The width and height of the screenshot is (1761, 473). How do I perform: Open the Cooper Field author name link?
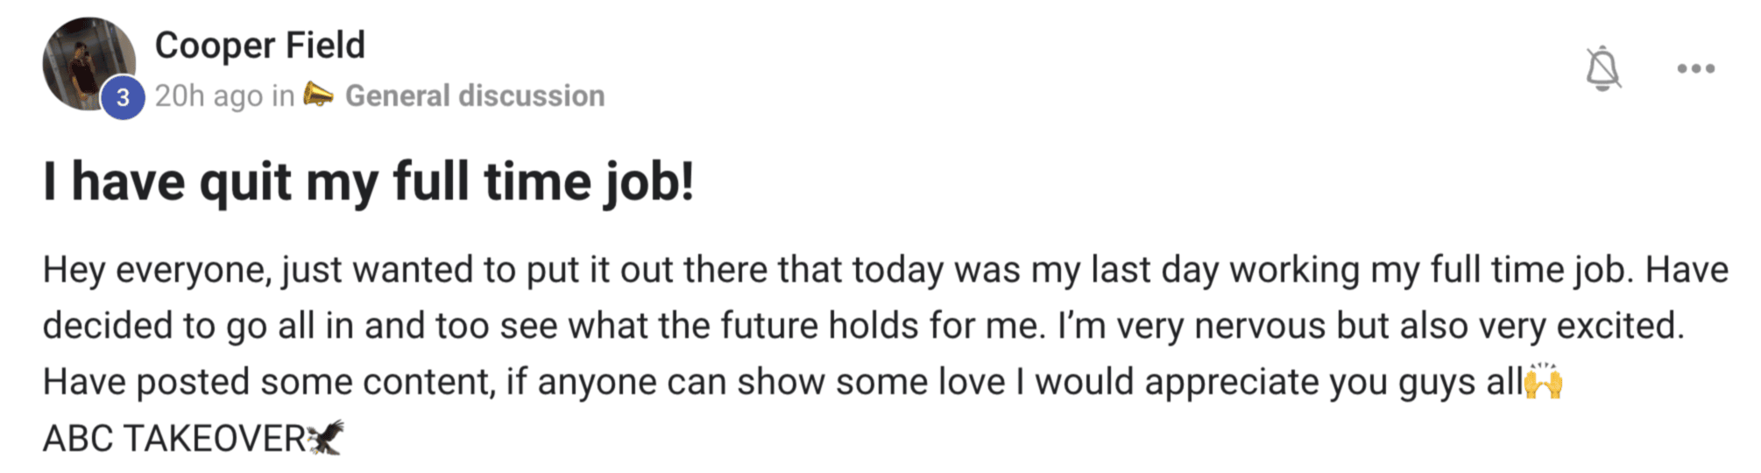click(259, 45)
